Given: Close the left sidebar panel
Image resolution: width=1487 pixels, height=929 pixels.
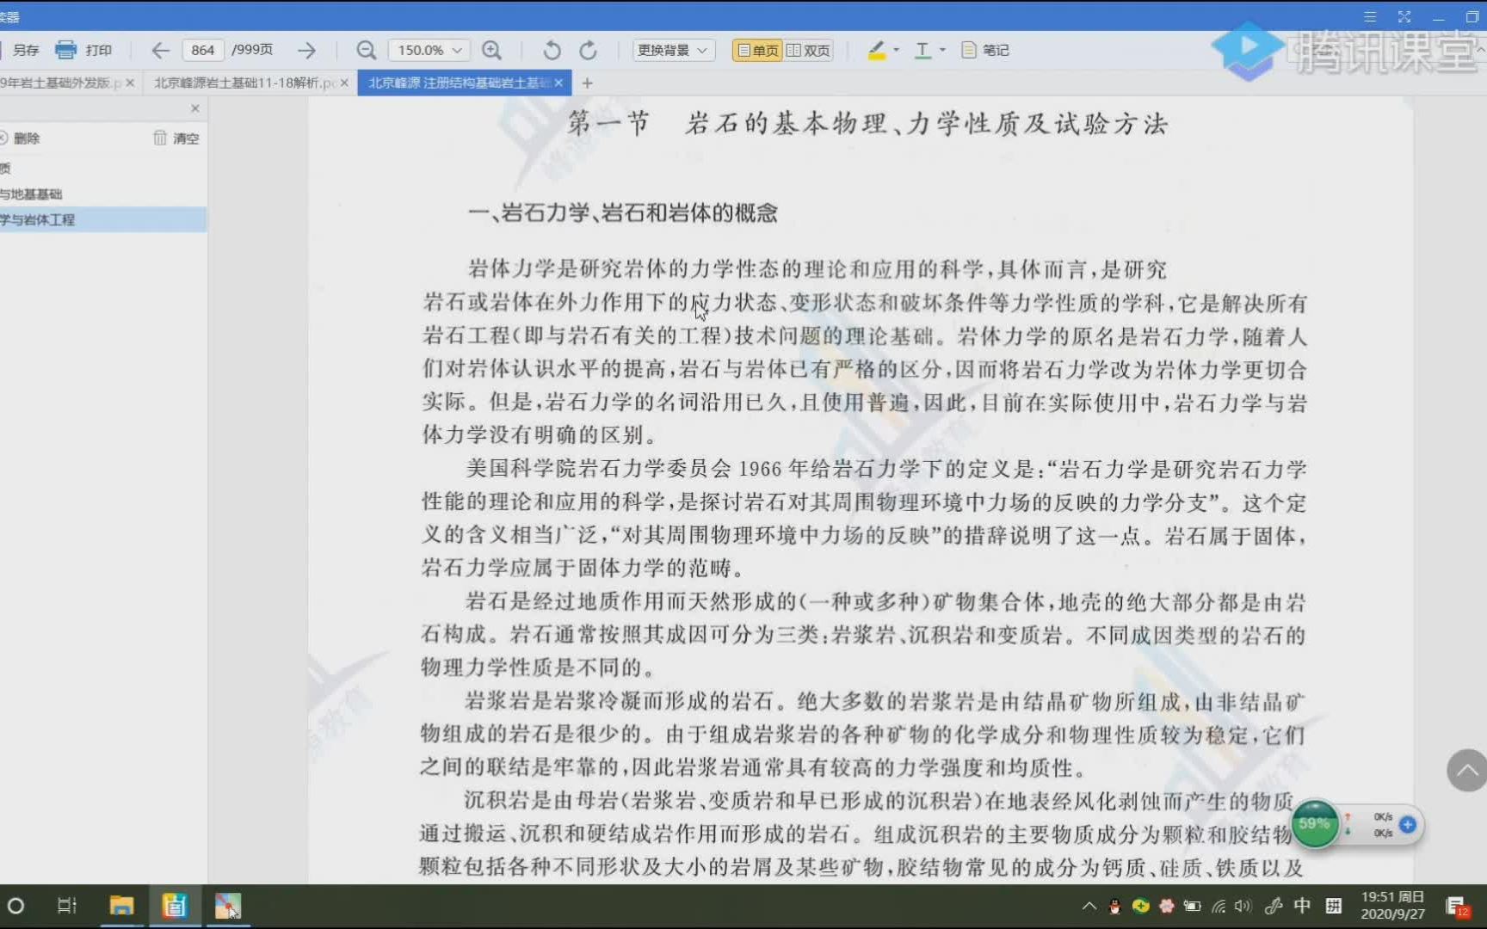Looking at the screenshot, I should pos(195,108).
